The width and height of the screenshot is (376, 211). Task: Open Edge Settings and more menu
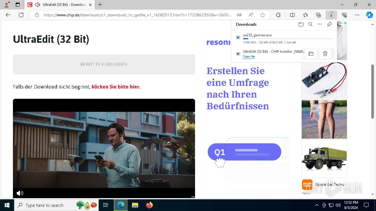click(x=357, y=15)
